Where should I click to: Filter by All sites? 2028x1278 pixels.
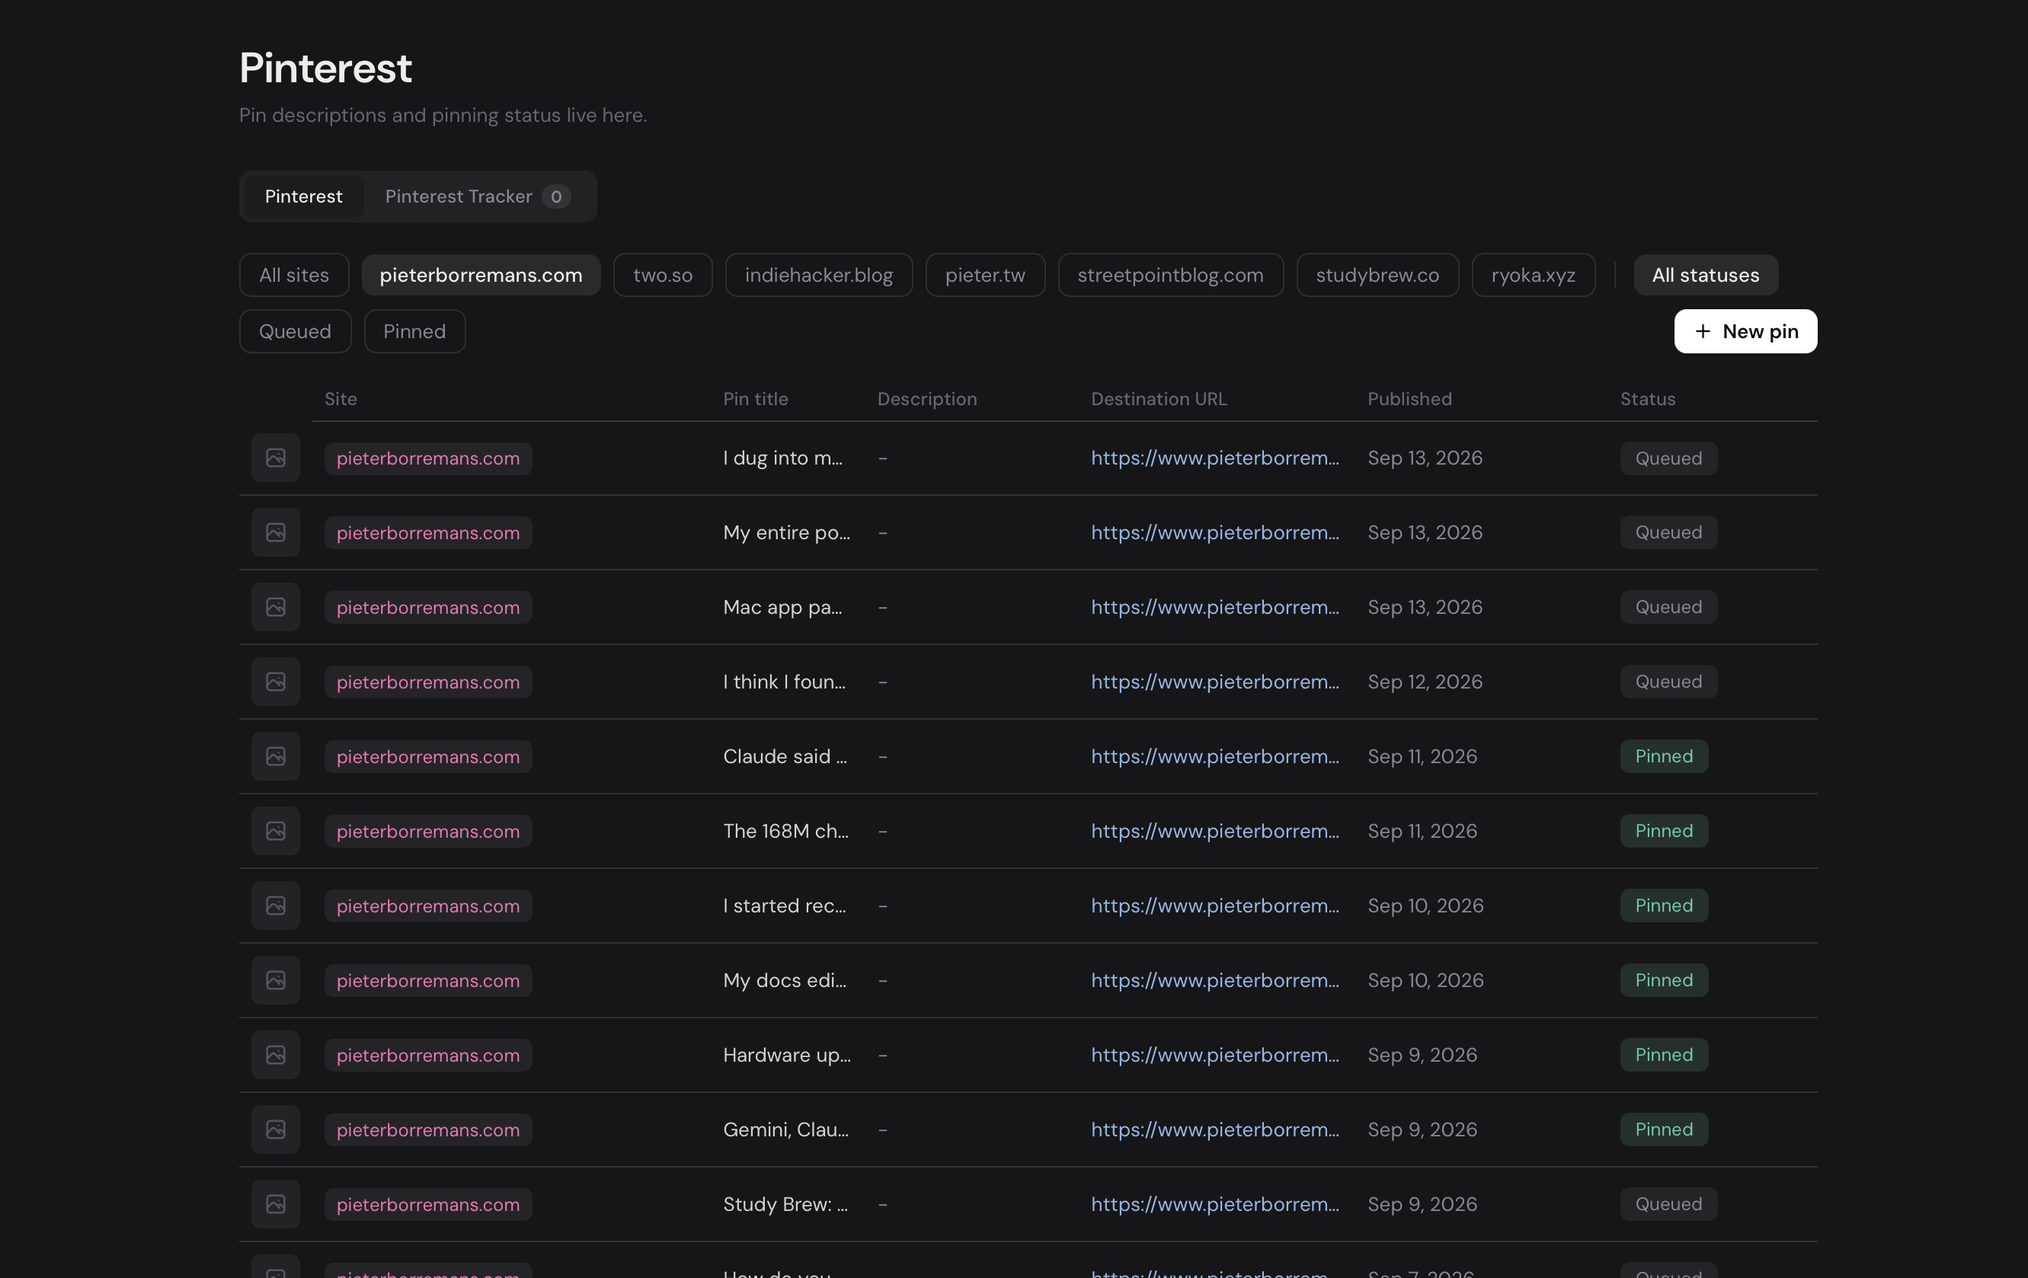pyautogui.click(x=294, y=275)
